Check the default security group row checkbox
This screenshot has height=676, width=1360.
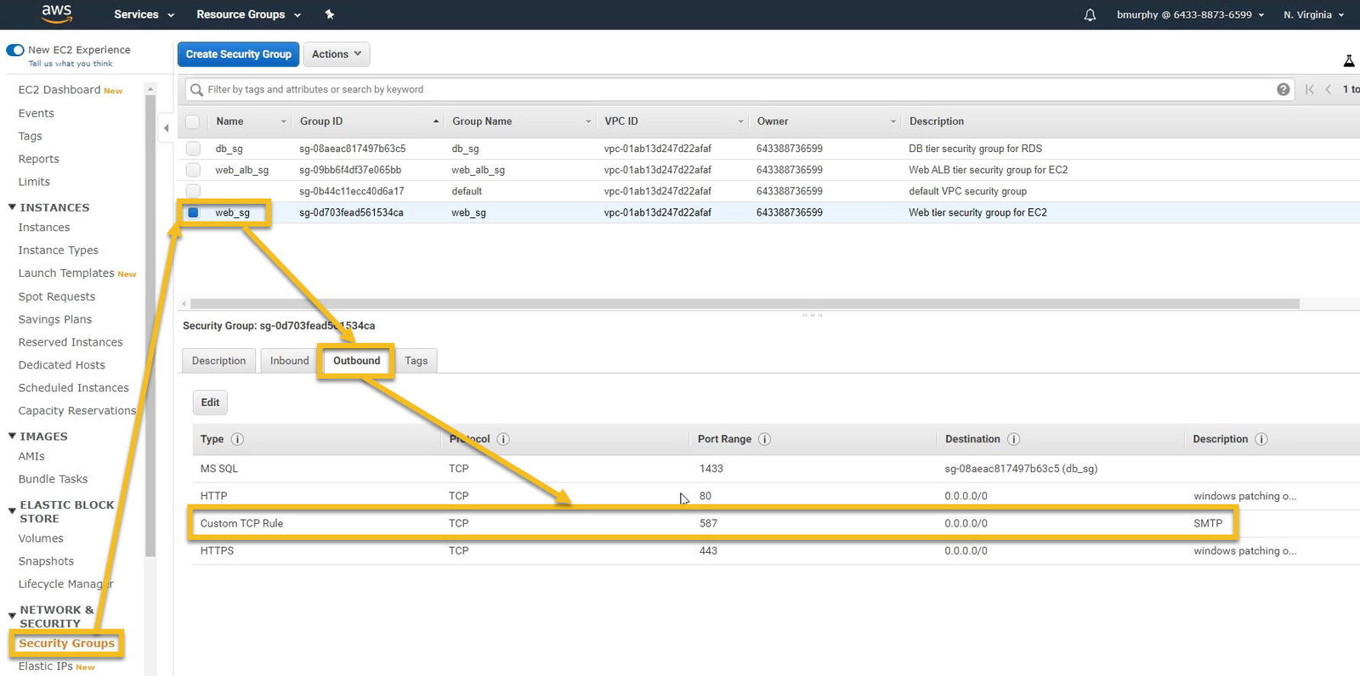[x=193, y=191]
